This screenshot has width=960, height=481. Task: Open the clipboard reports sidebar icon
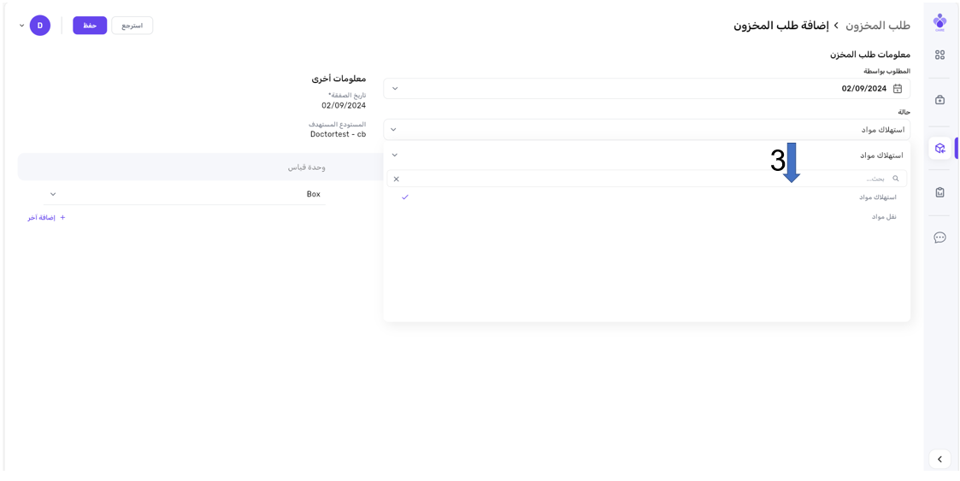click(x=939, y=192)
